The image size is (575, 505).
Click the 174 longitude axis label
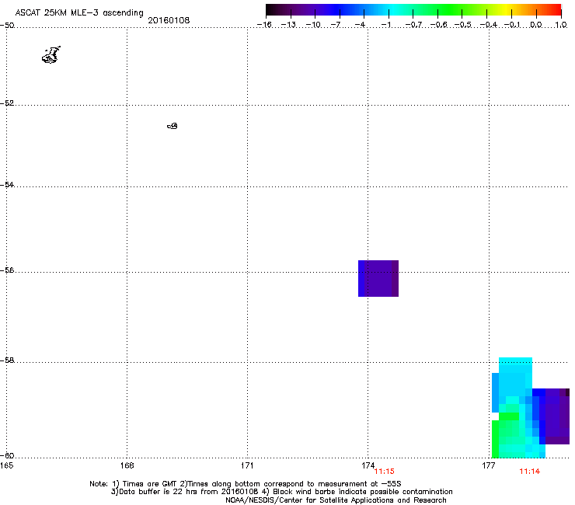click(x=368, y=465)
